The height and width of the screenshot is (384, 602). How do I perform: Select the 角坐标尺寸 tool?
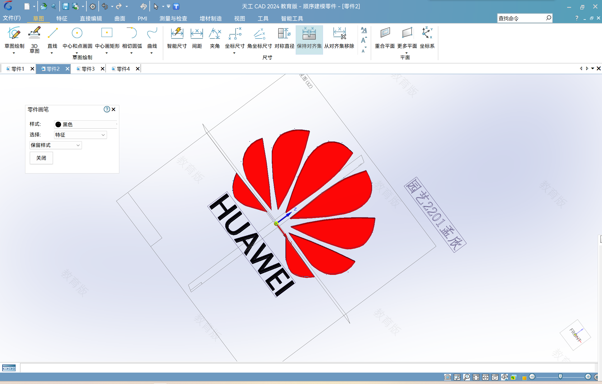pos(259,38)
